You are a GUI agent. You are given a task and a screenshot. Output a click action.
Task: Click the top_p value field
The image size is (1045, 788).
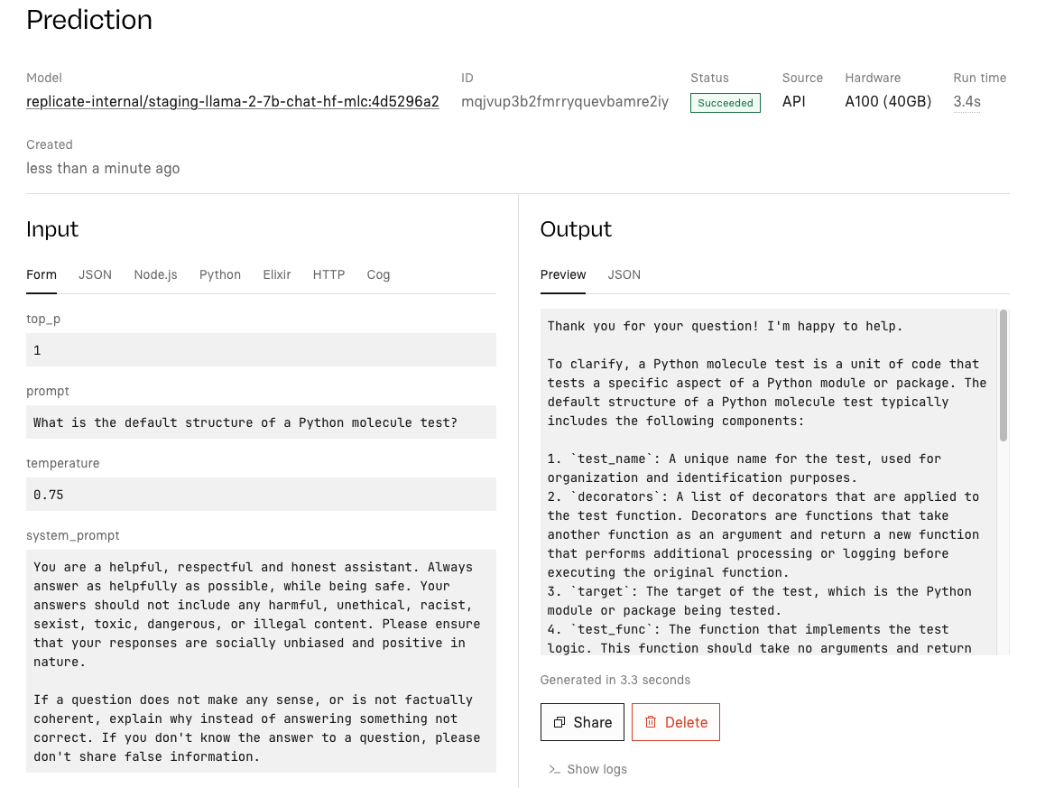coord(262,350)
